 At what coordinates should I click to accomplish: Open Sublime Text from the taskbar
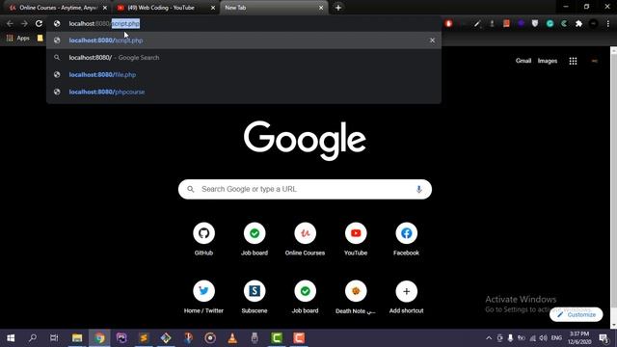pos(144,338)
